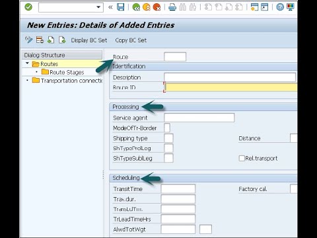Click the red Cancel icon
The height and width of the screenshot is (238, 317).
point(157,7)
